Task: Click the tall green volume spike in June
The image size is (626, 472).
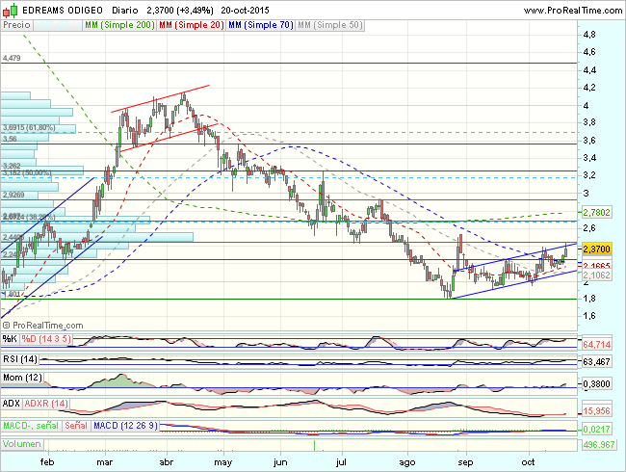Action: (314, 445)
